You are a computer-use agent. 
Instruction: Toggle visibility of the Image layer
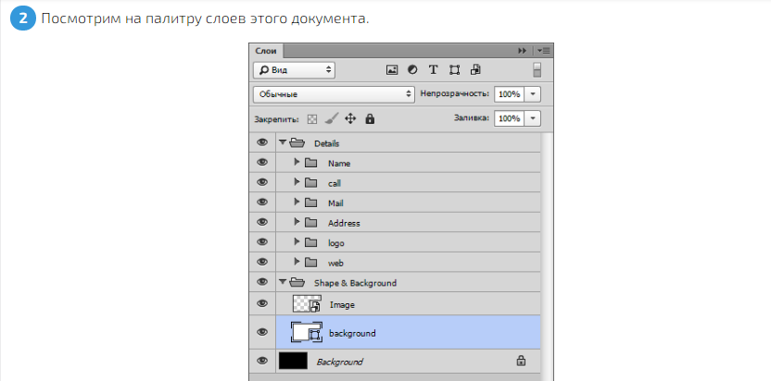tap(262, 303)
